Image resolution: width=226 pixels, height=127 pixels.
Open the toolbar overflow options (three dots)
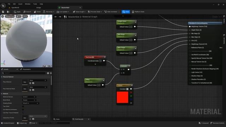(x=119, y=12)
